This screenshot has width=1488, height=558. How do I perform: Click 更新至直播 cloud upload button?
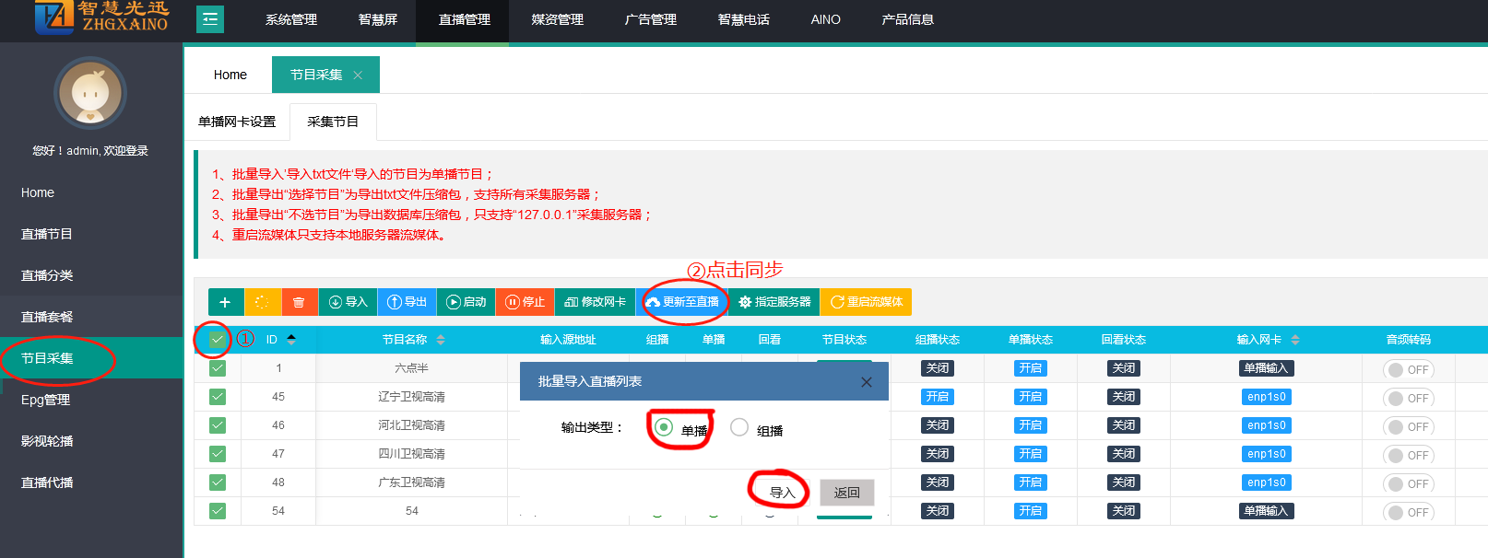[x=682, y=302]
